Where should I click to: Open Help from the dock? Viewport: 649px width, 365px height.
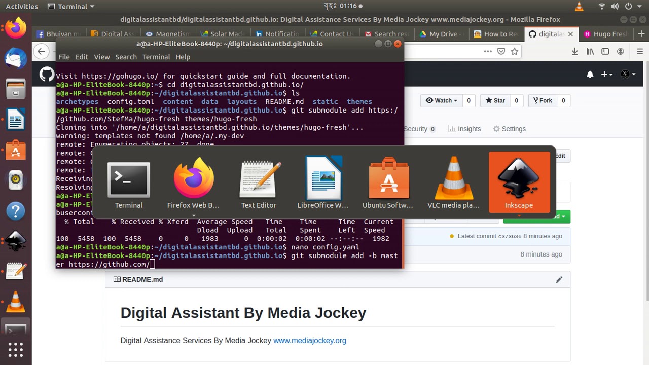click(16, 211)
